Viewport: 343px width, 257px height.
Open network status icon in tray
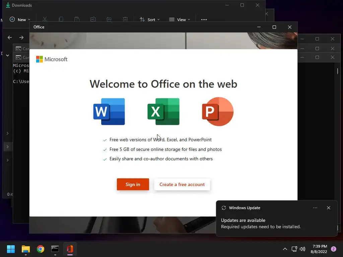point(294,249)
